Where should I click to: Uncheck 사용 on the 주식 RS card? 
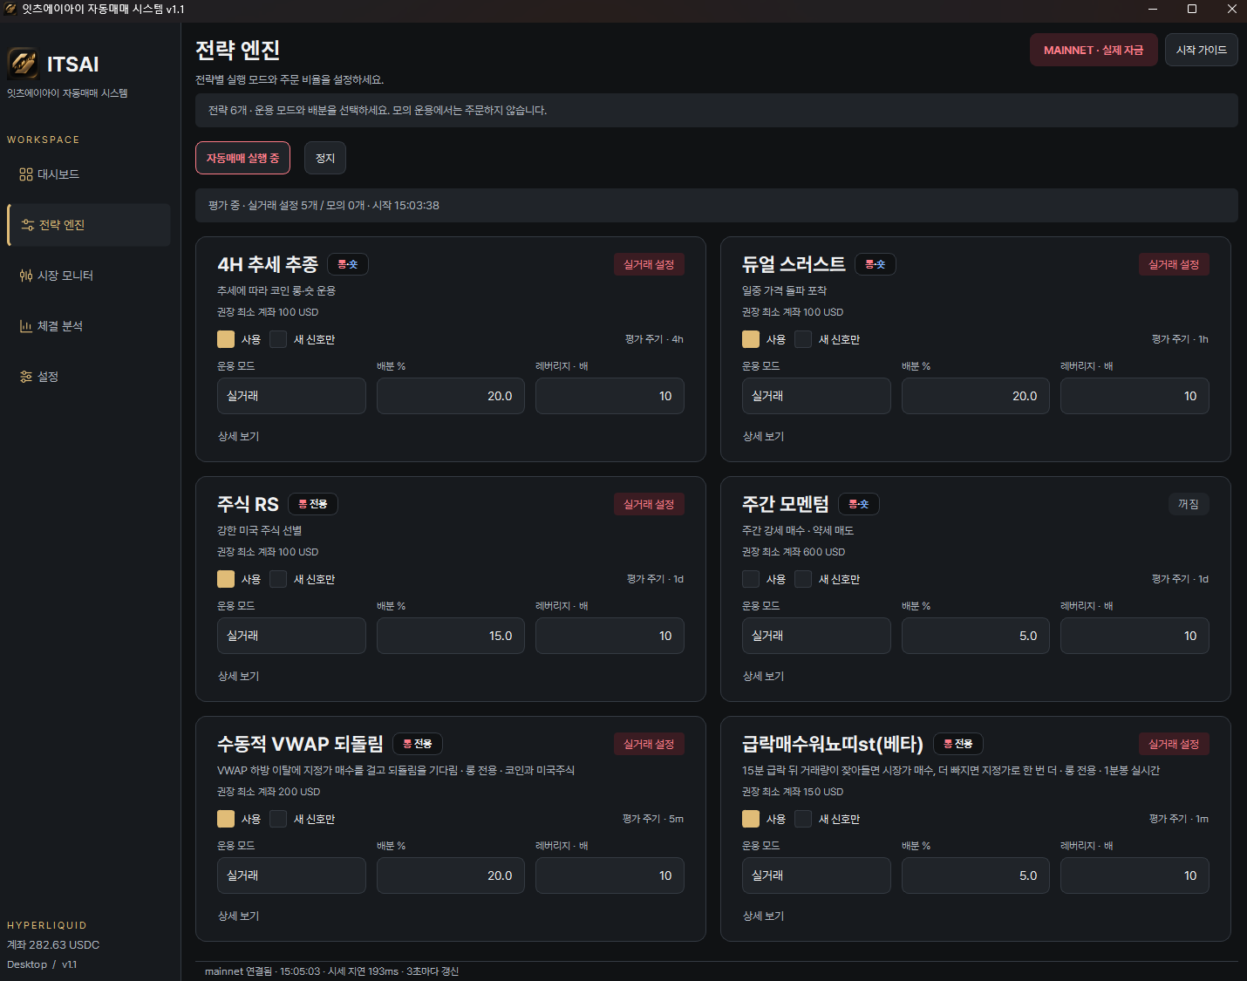226,579
